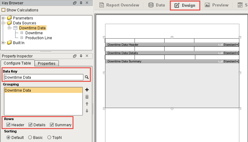Switch to the Preview tab
This screenshot has width=248, height=142.
[216, 5]
